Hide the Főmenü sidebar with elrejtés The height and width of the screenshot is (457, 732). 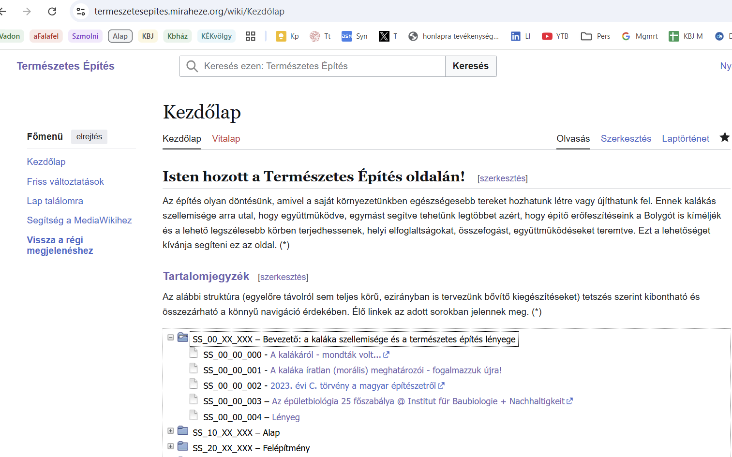(x=89, y=137)
